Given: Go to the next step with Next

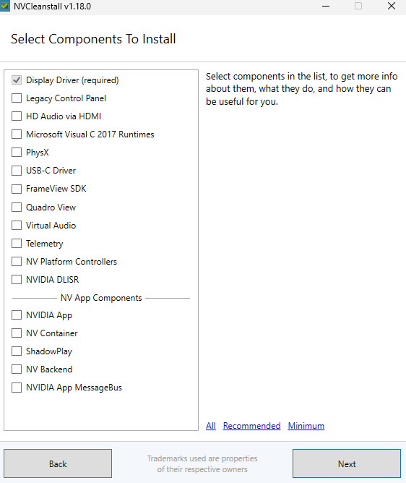Looking at the screenshot, I should 347,463.
